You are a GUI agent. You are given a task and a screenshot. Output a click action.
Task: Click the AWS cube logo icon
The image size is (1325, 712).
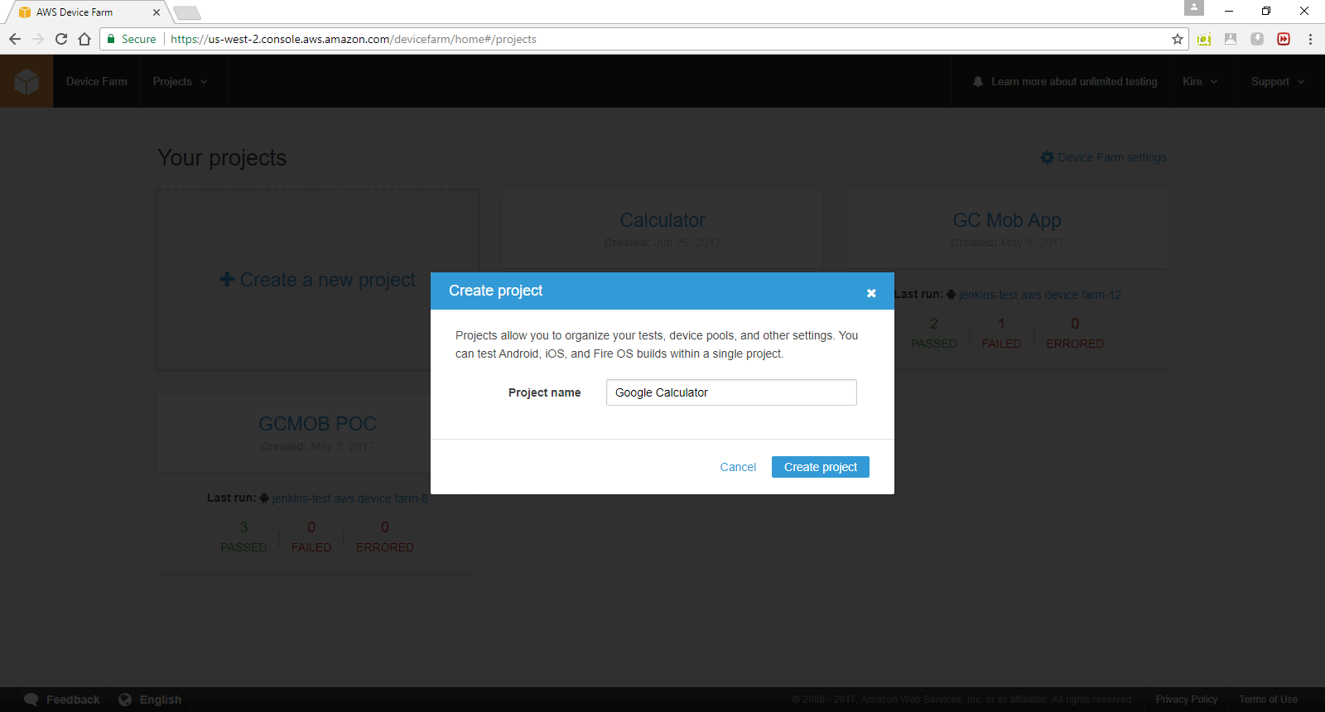click(x=26, y=81)
